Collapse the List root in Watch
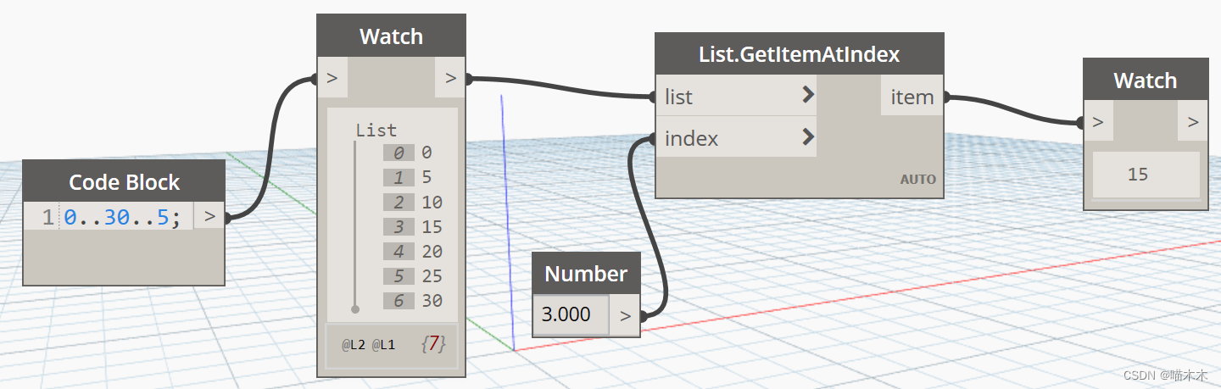 tap(376, 131)
